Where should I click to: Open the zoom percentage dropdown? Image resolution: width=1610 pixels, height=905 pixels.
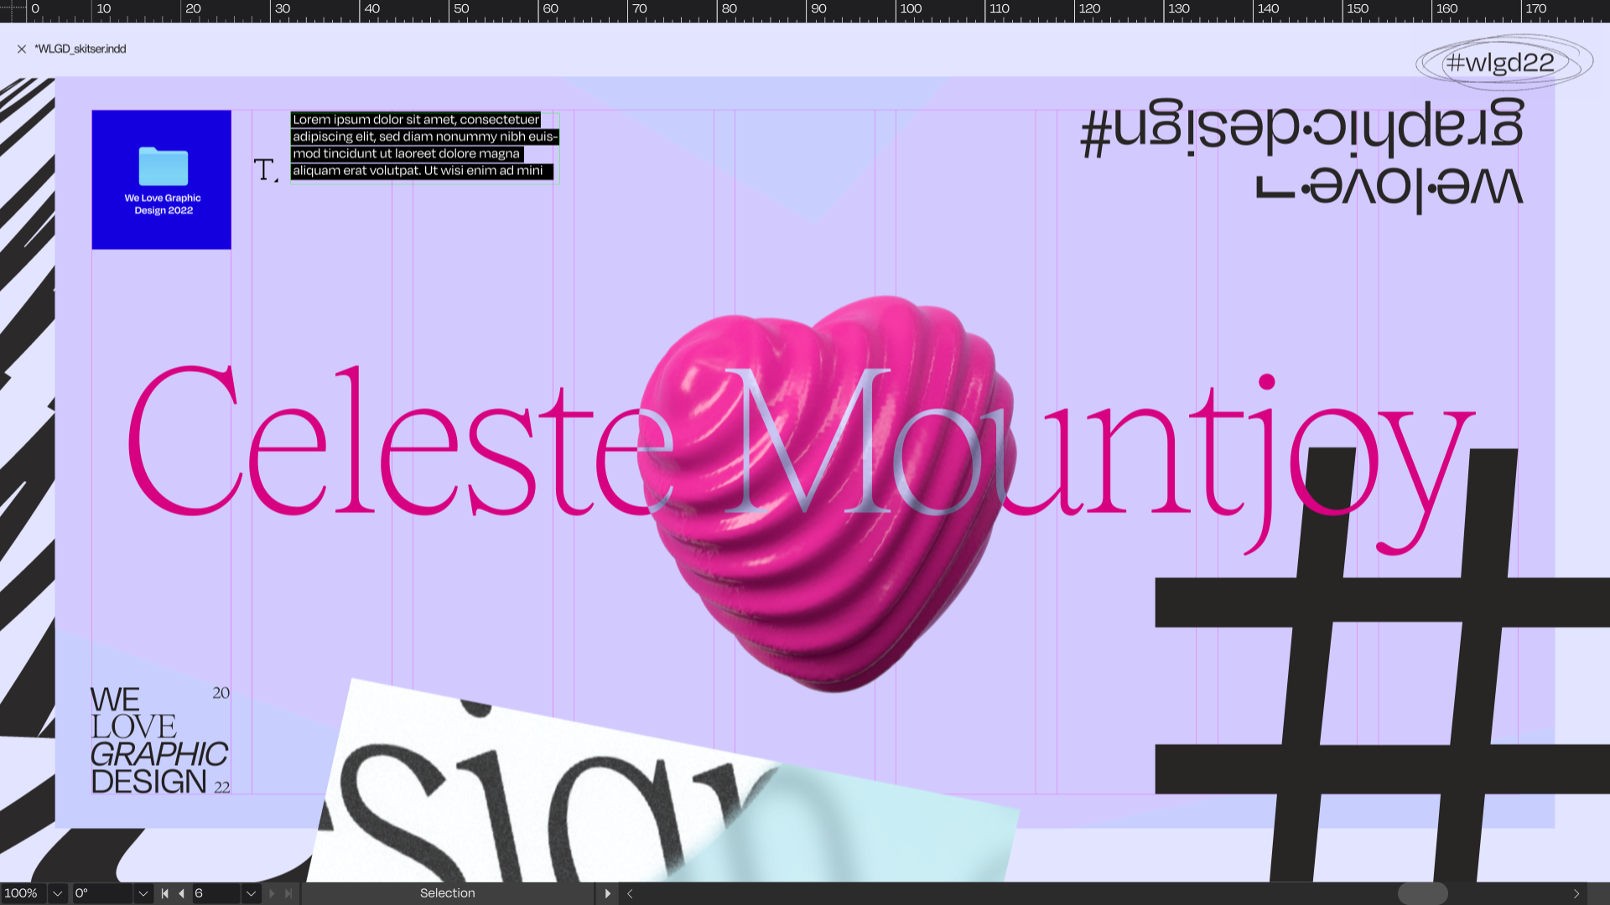58,893
